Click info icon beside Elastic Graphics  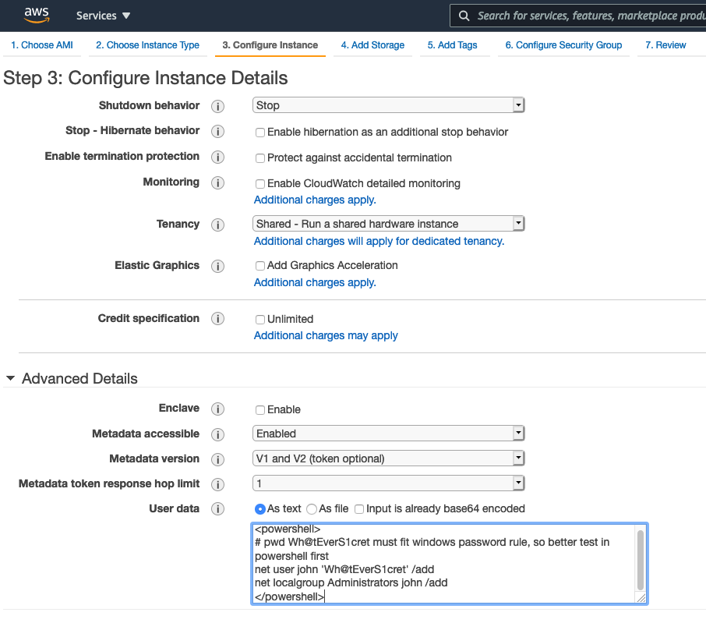pyautogui.click(x=218, y=266)
